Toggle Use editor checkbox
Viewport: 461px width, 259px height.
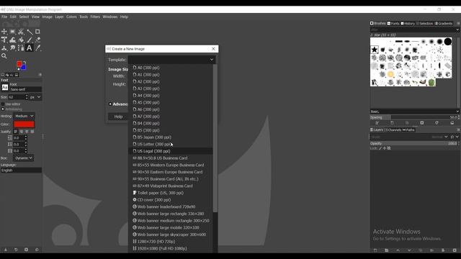[x=3, y=104]
